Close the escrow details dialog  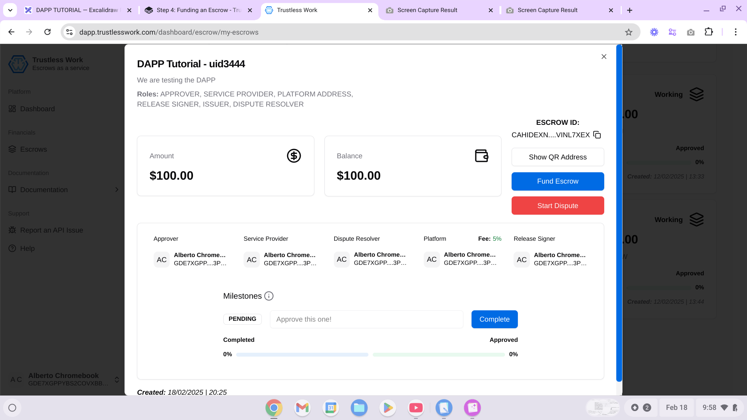604,57
